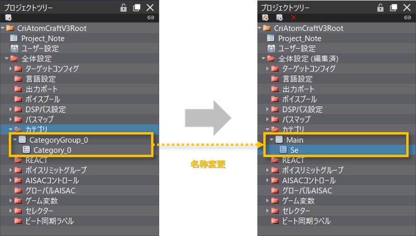
Task: Click Se category icon in right tree
Action: (x=283, y=150)
